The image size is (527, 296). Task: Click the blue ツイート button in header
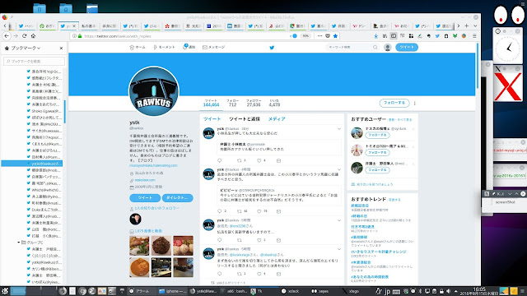point(407,48)
